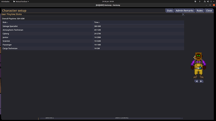Screen dimensions: 216x121
Task: Close the User Playtime Stats panel
Action: click(183, 14)
